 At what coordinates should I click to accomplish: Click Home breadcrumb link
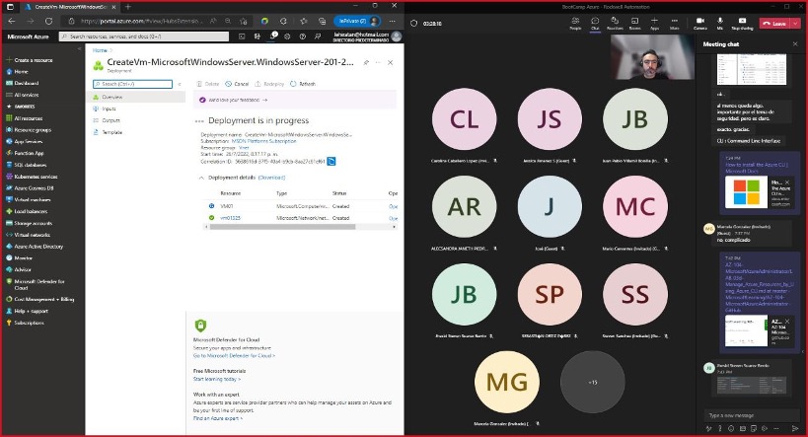100,50
